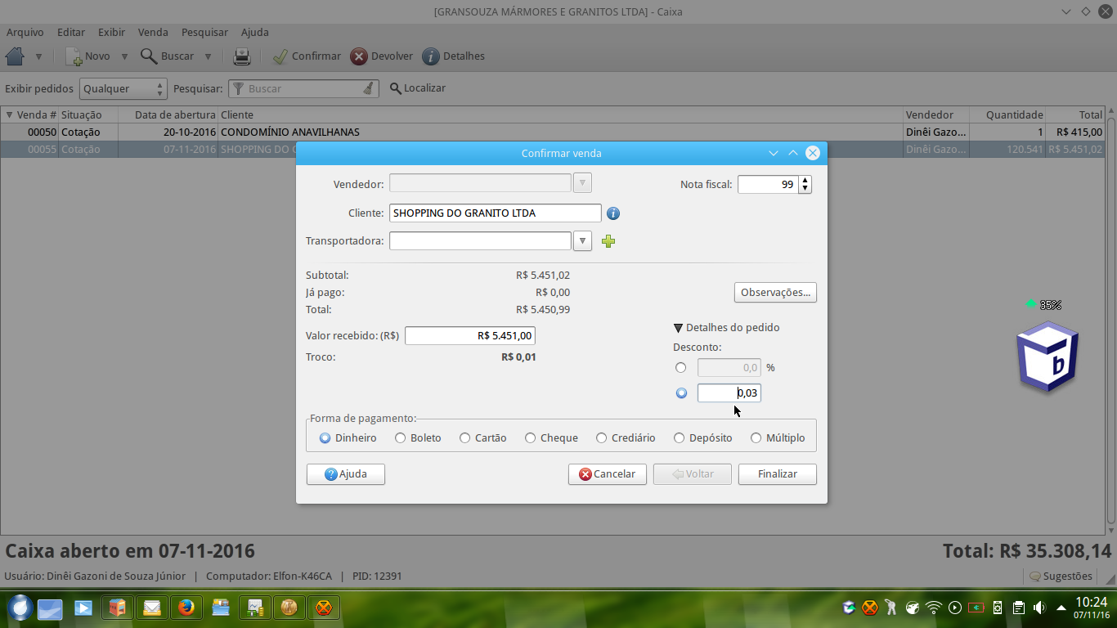Expand the arrow next to Buscar
The height and width of the screenshot is (628, 1117).
coord(208,56)
